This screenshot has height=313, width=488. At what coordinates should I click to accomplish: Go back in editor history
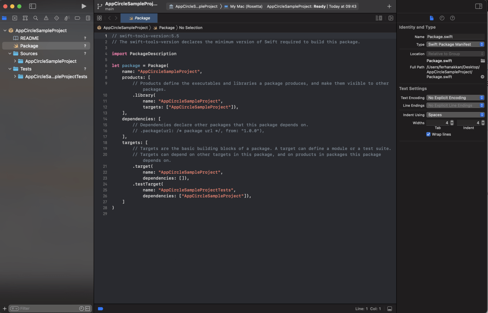point(109,18)
